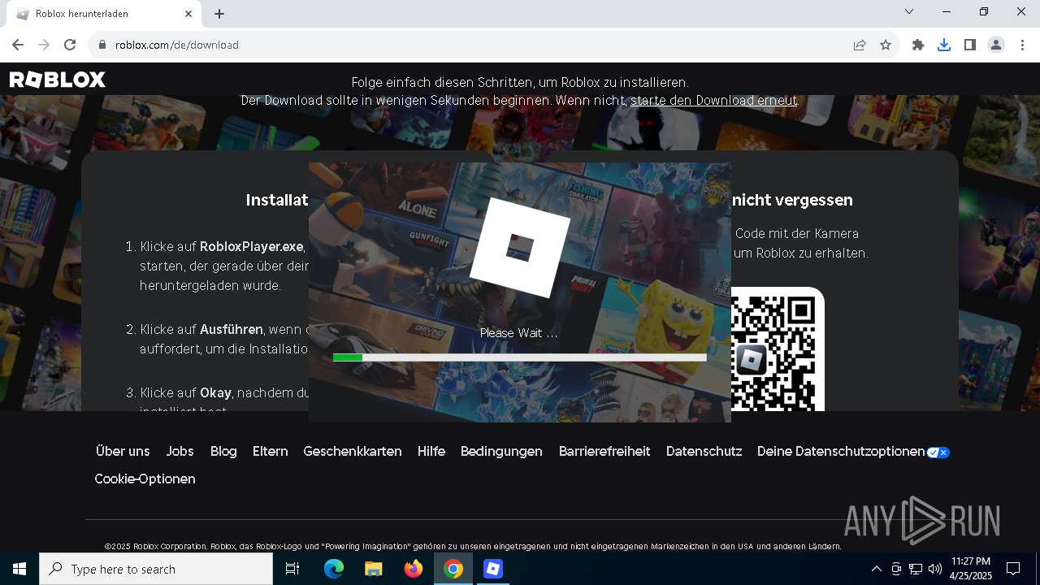Image resolution: width=1040 pixels, height=585 pixels.
Task: Click the 'RobloxPlayer.exe' step text
Action: tap(252, 246)
